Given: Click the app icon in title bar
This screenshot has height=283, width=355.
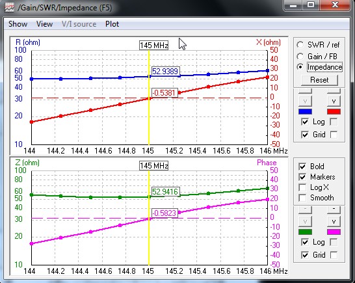Looking at the screenshot, I should coord(9,8).
